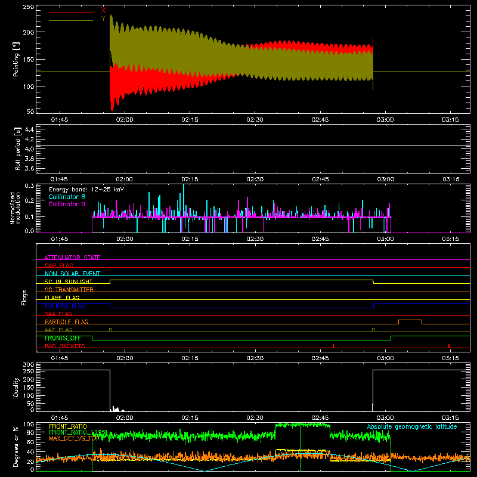Click the 0.3 tick on modulation axis
The height and width of the screenshot is (477, 477).
[29, 185]
